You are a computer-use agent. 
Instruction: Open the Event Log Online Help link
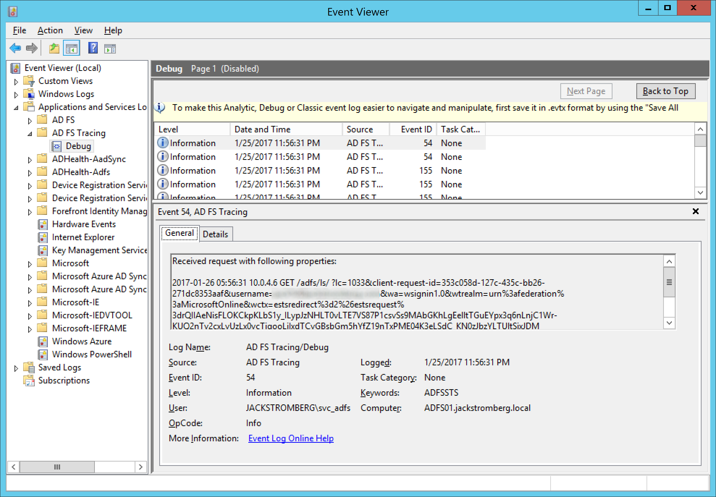pyautogui.click(x=291, y=438)
